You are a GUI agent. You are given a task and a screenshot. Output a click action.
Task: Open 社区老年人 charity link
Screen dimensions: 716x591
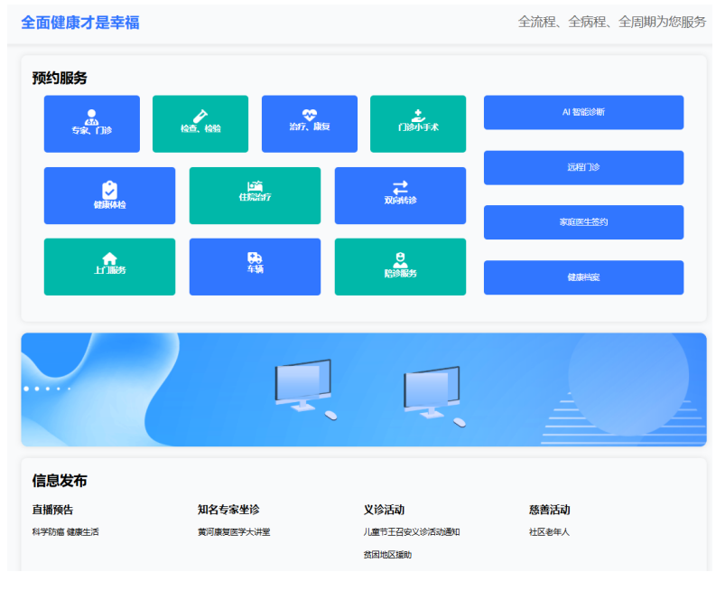(549, 532)
